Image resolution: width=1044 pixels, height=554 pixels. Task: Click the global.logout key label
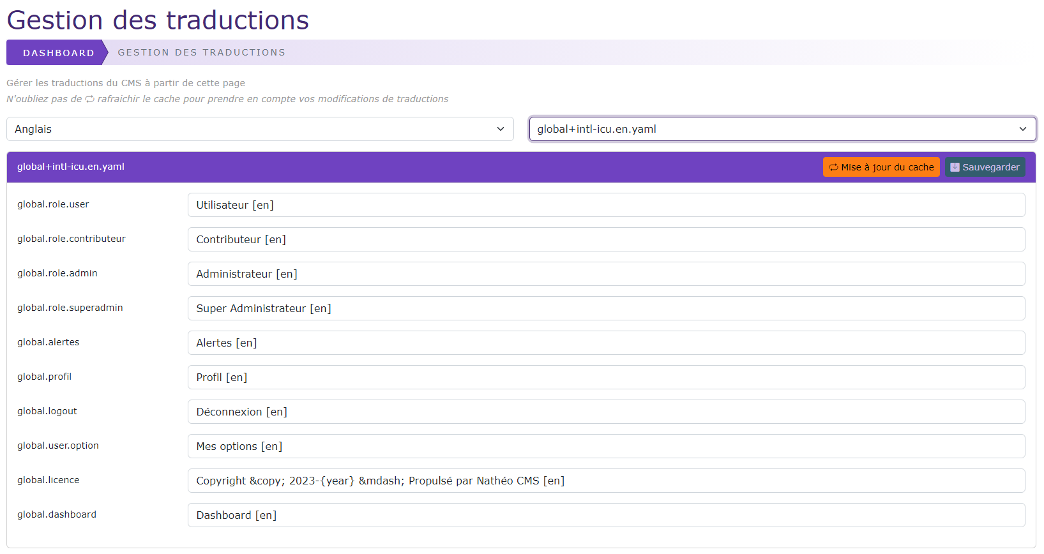point(47,411)
